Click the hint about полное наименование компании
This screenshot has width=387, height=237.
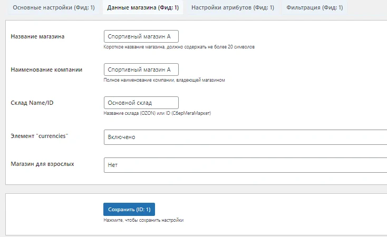(165, 80)
